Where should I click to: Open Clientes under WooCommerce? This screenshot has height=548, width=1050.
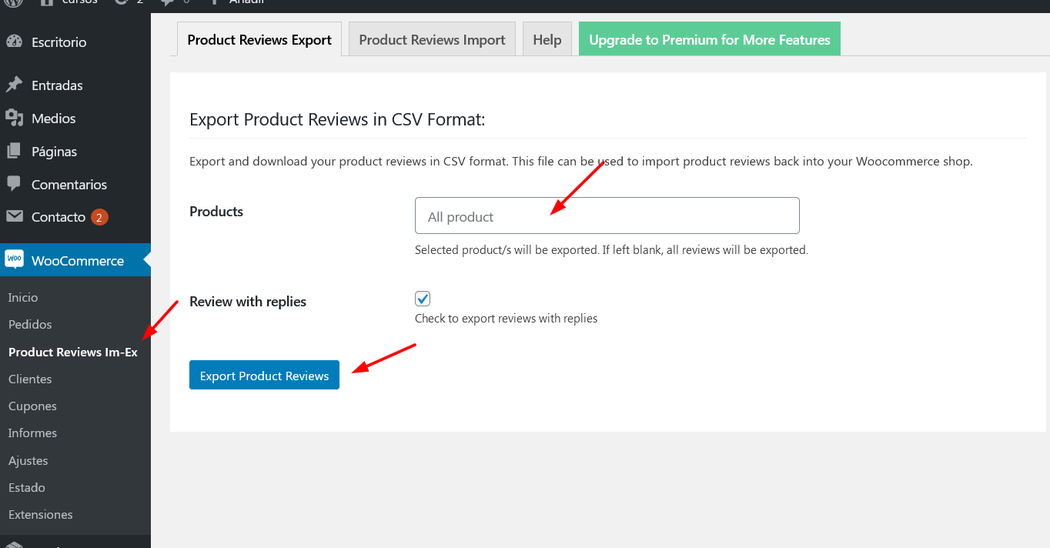pos(30,379)
